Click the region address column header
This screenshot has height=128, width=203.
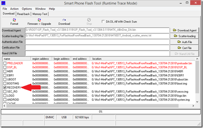coord(41,59)
